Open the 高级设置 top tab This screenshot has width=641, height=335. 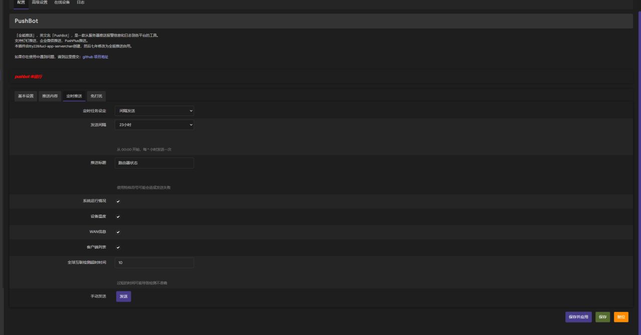[40, 2]
